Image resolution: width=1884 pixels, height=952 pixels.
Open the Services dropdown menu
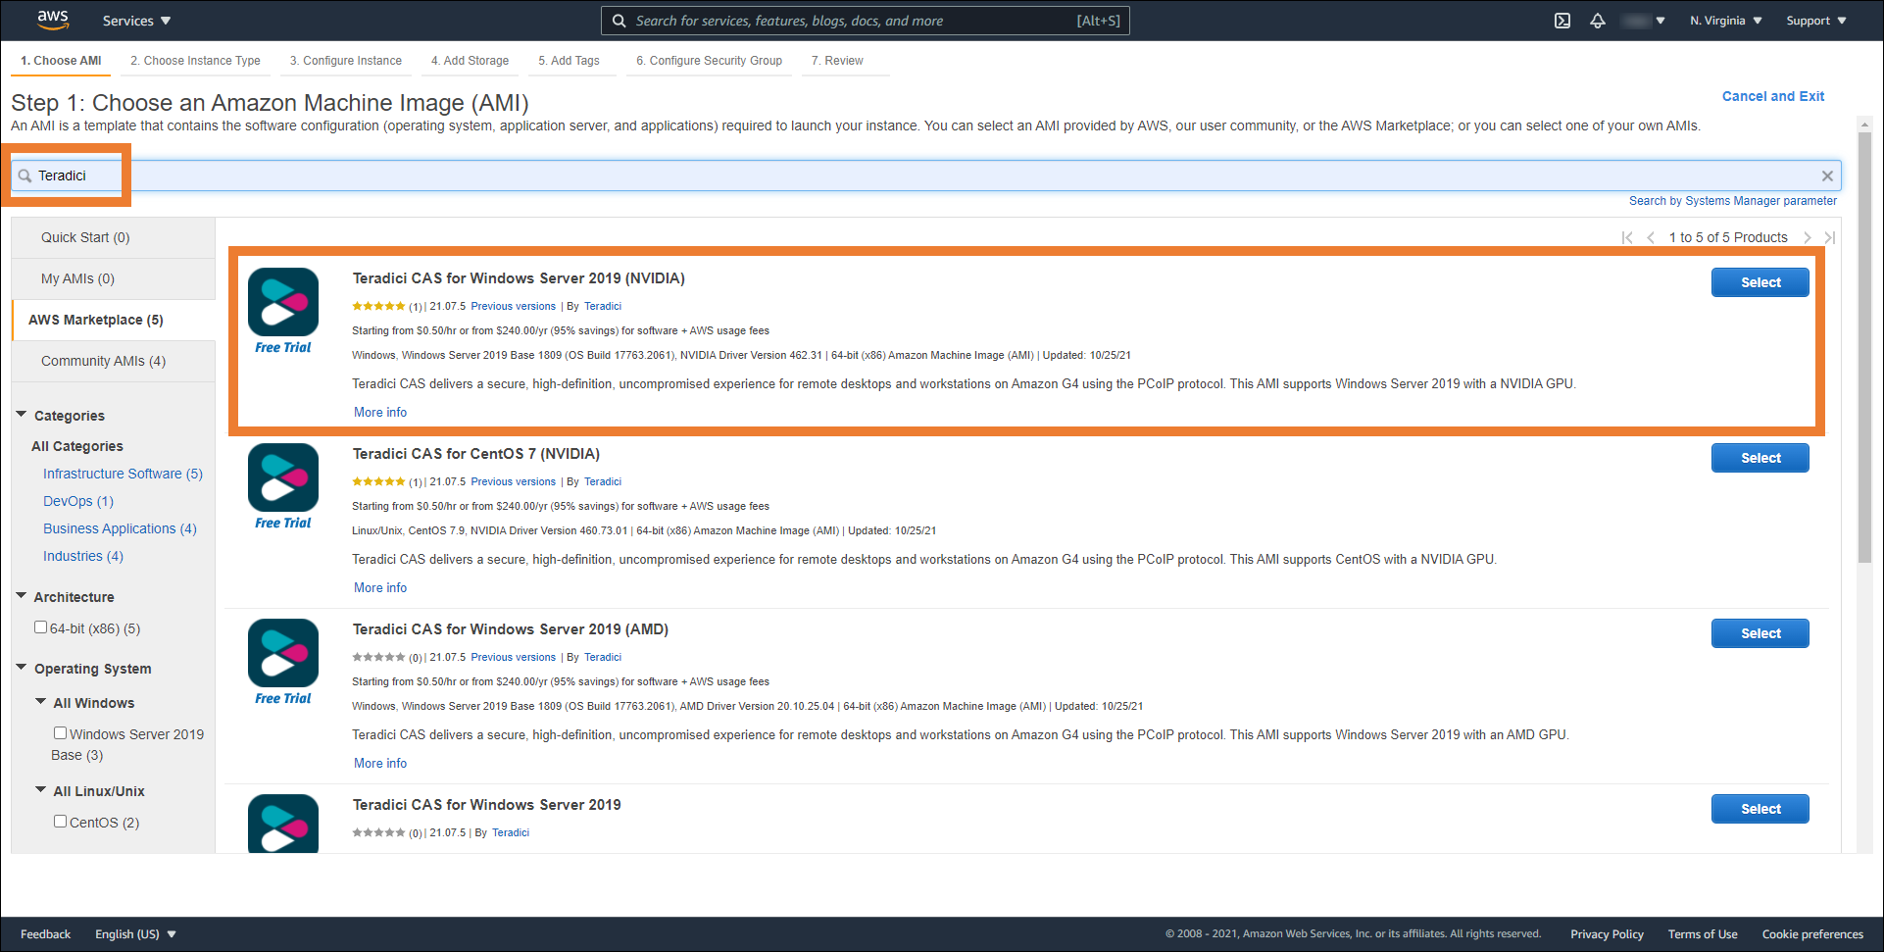point(136,21)
